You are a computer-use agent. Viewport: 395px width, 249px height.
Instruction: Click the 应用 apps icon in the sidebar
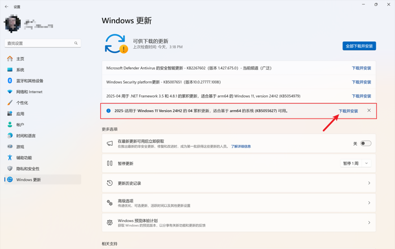click(10, 113)
